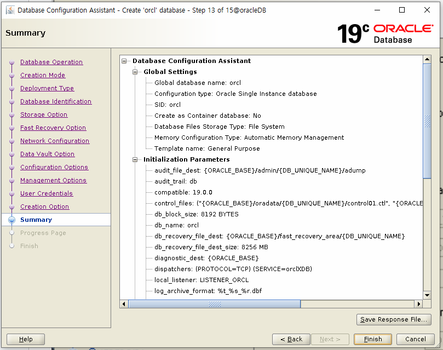The height and width of the screenshot is (350, 443).
Task: Select 'local_listener: LISTENER_ORCL' row
Action: pos(202,280)
